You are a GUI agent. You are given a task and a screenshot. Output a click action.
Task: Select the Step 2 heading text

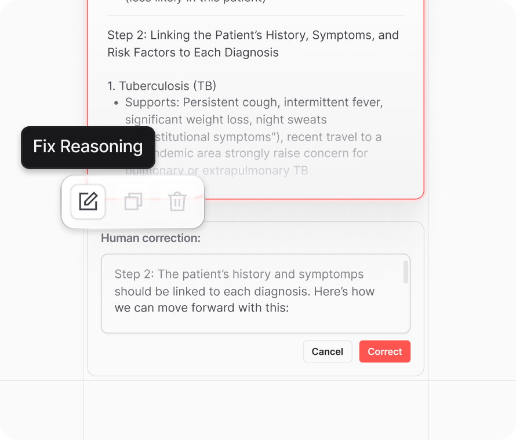click(253, 35)
